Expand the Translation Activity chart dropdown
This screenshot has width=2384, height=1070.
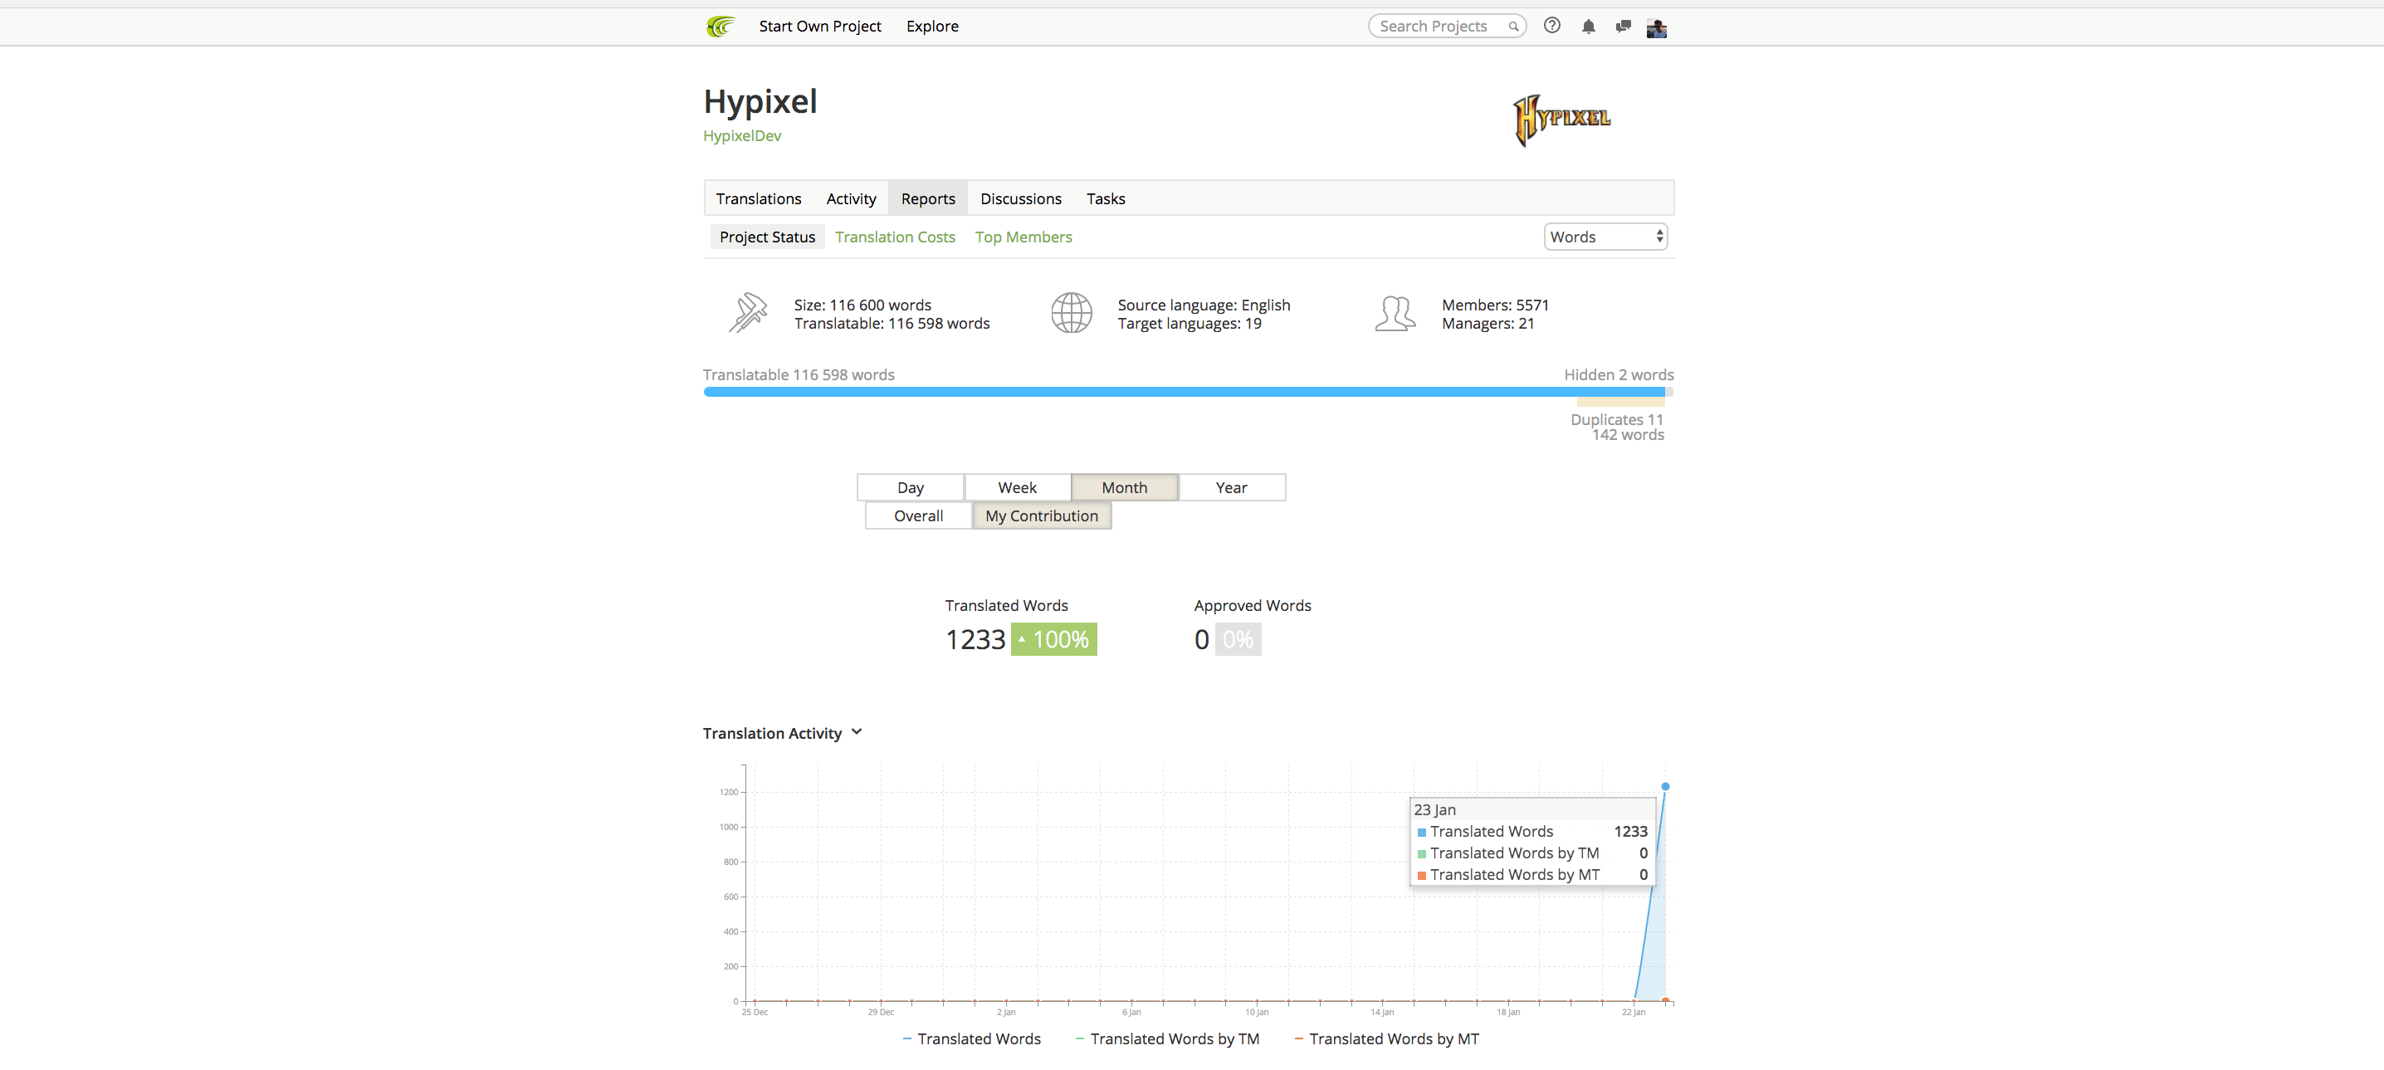[856, 732]
